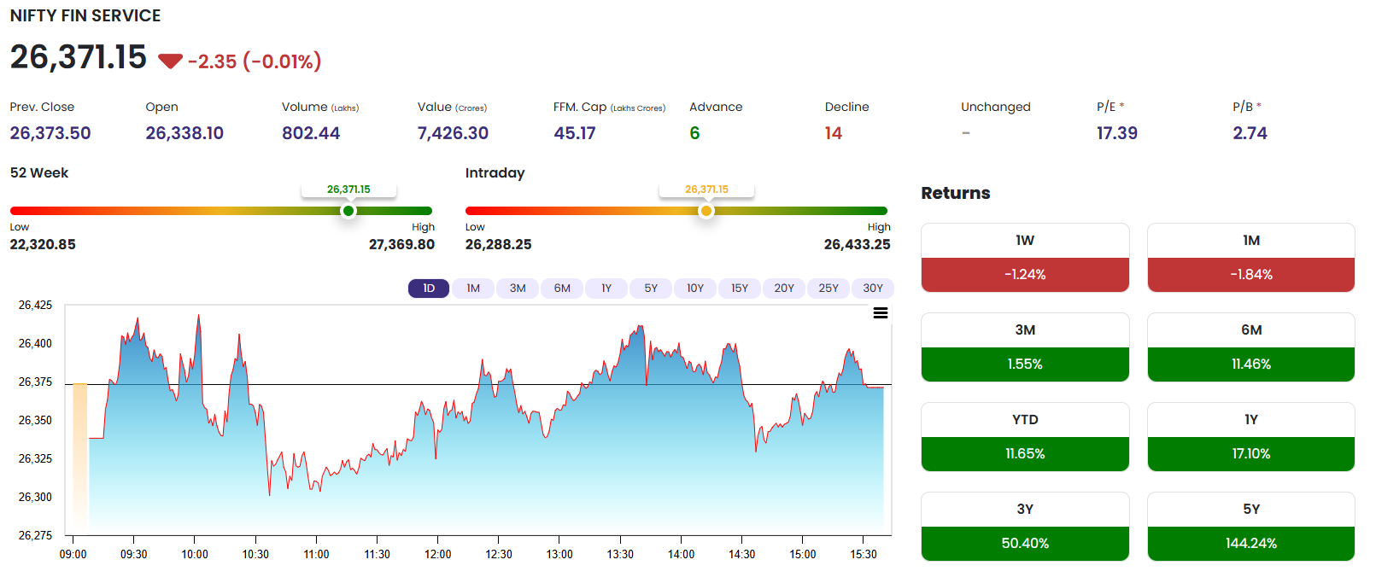Click the change value -2.35 (-0.01%)
1376x583 pixels.
(255, 61)
